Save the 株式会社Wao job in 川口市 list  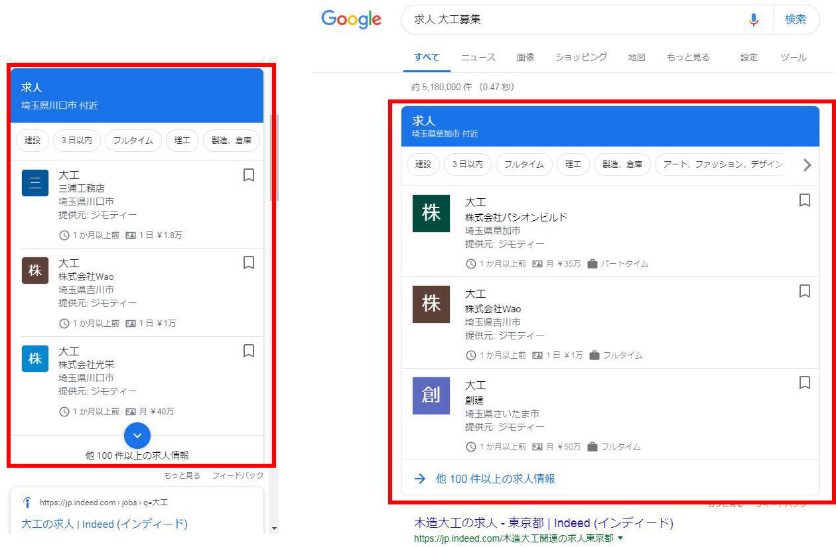coord(249,263)
